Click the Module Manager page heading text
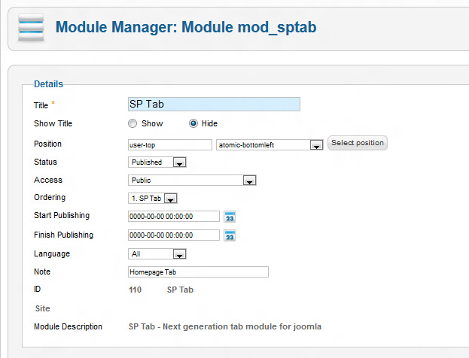Viewport: 469px width, 358px height. [x=186, y=28]
